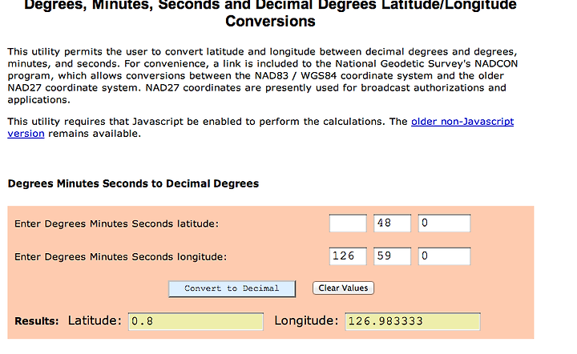Click the Clear Values button
Image resolution: width=577 pixels, height=354 pixels.
(x=343, y=288)
